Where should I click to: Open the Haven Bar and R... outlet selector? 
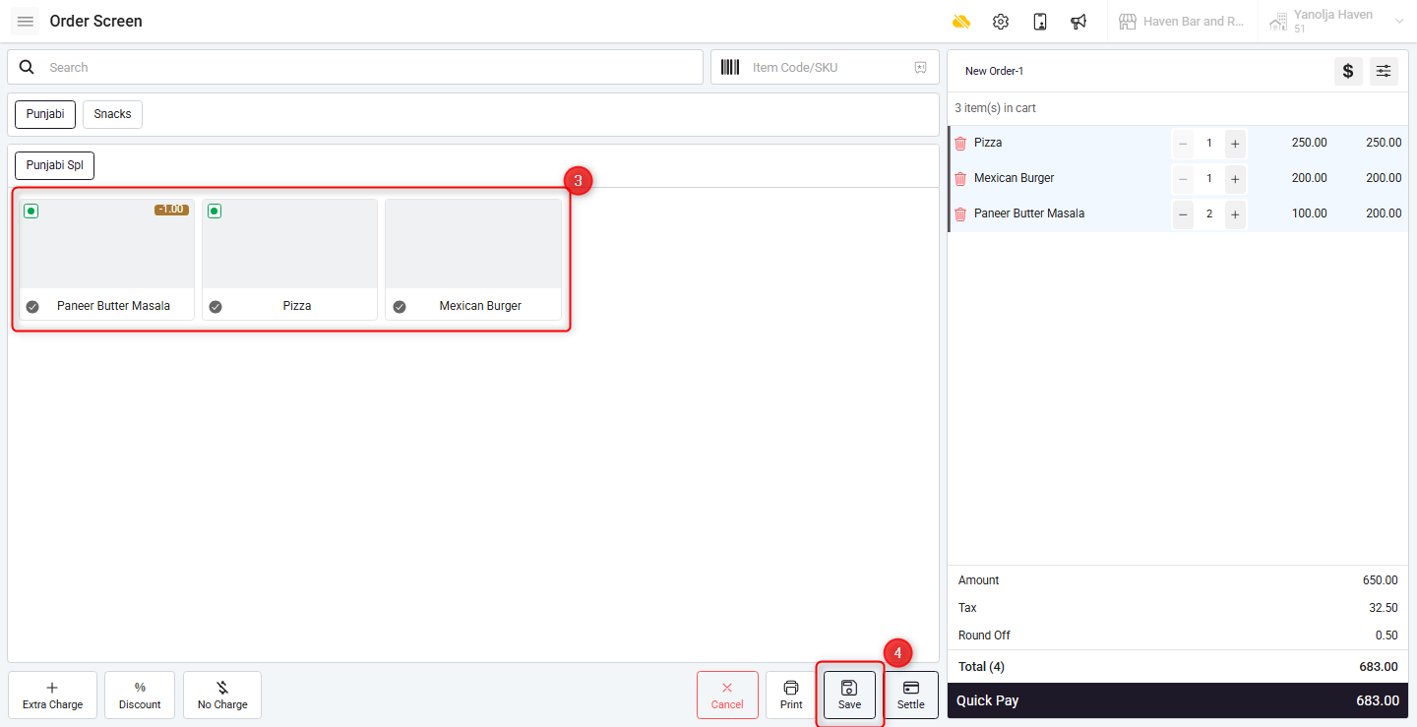tap(1182, 22)
